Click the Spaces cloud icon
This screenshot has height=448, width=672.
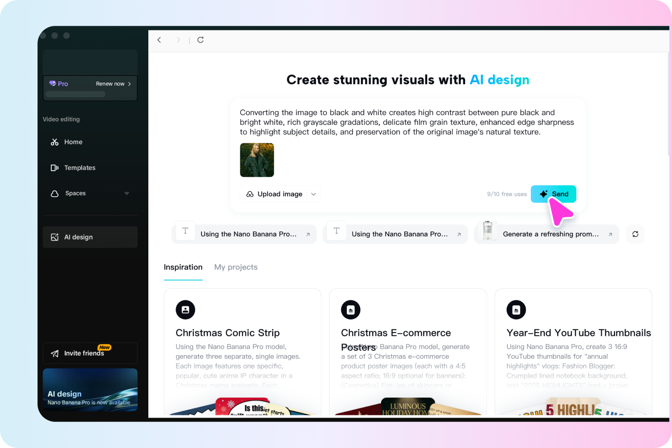pos(55,193)
